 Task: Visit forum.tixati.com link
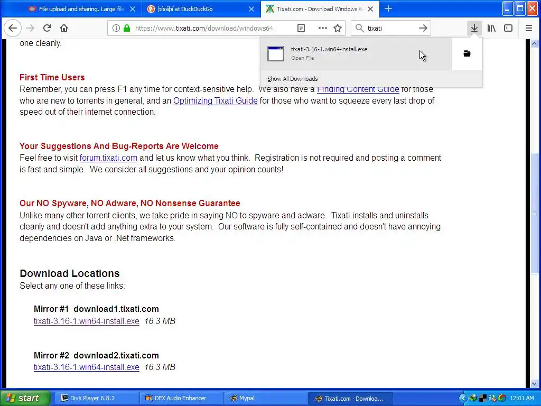click(108, 158)
